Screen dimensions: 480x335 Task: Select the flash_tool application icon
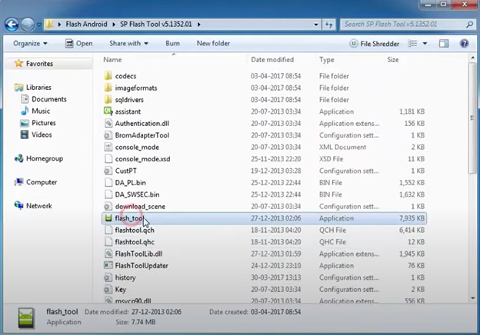point(108,218)
